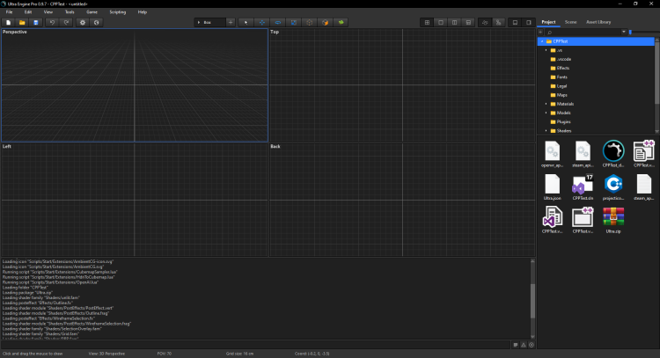Image resolution: width=660 pixels, height=358 pixels.
Task: Adjust the thumbnail size slider
Action: click(630, 32)
